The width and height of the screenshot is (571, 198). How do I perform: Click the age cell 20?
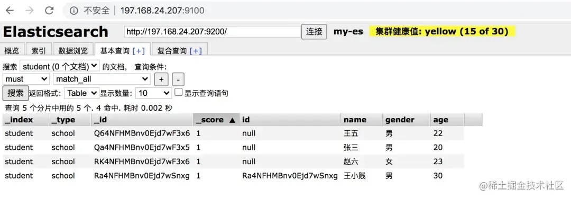pos(438,147)
